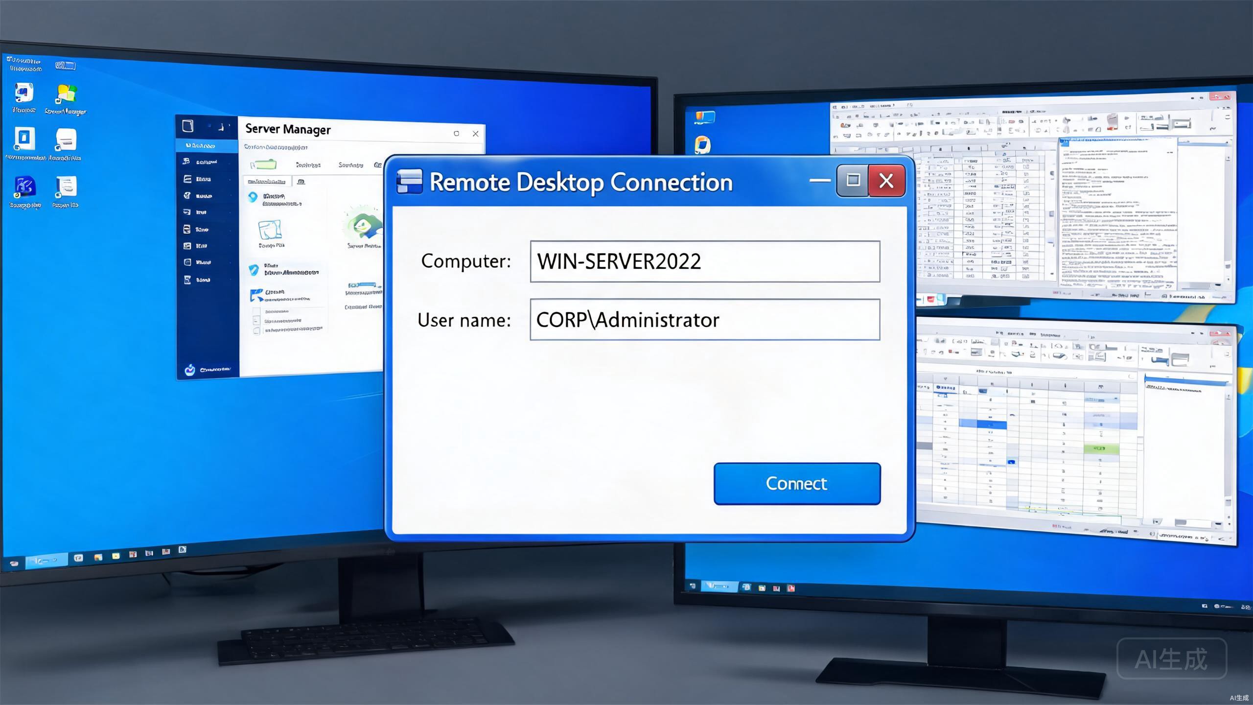
Task: Click the Connect button
Action: click(x=797, y=483)
